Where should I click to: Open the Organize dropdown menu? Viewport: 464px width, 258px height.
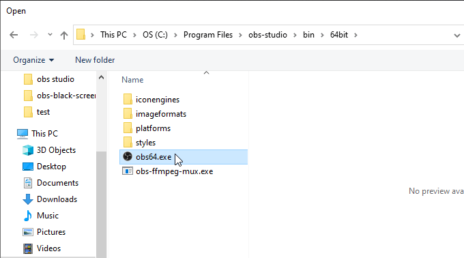tap(33, 60)
